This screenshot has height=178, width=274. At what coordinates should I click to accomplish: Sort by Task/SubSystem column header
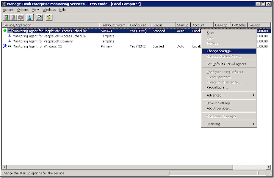tap(114, 25)
